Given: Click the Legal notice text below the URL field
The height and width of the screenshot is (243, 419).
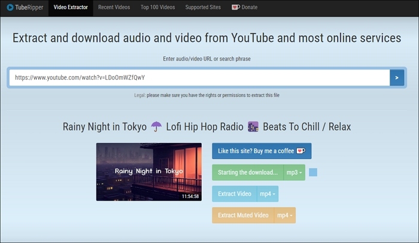Looking at the screenshot, I should coord(207,95).
